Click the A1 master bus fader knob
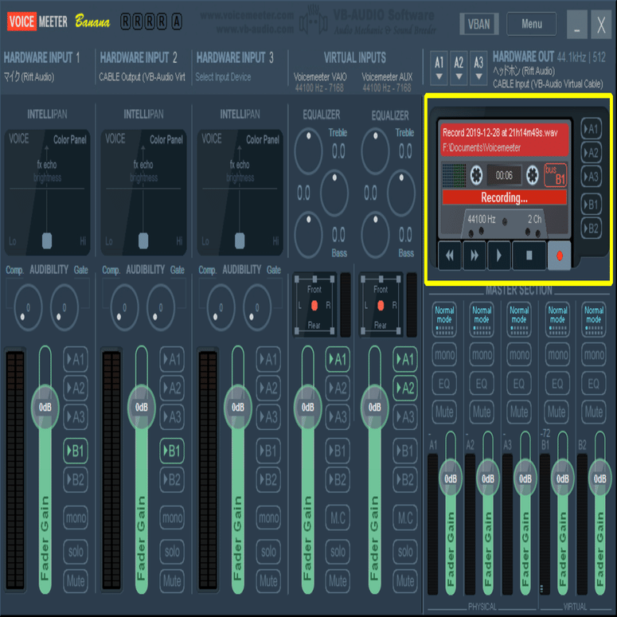Viewport: 617px width, 617px height. click(451, 478)
